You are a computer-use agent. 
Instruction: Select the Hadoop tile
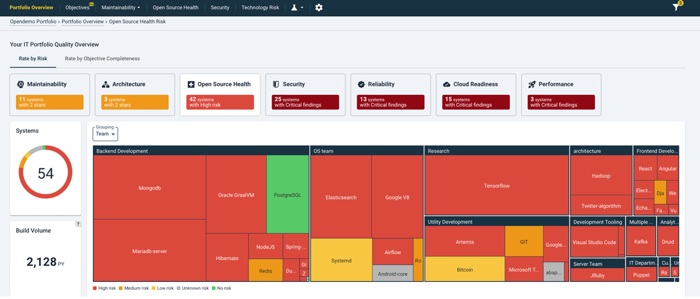tap(601, 176)
